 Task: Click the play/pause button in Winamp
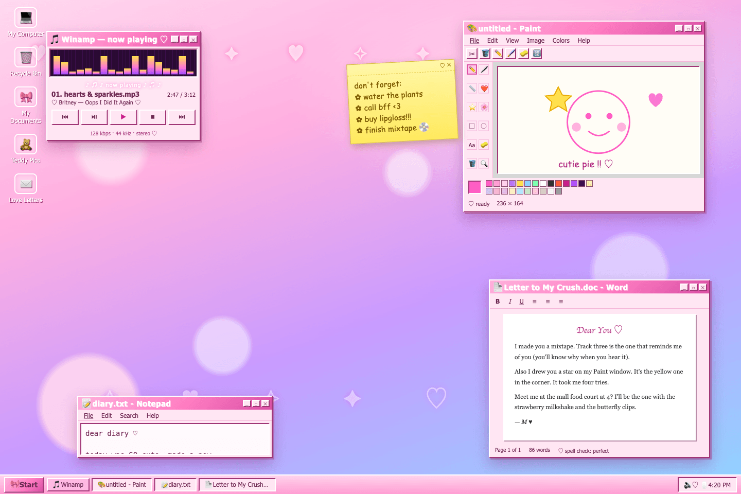pyautogui.click(x=94, y=117)
